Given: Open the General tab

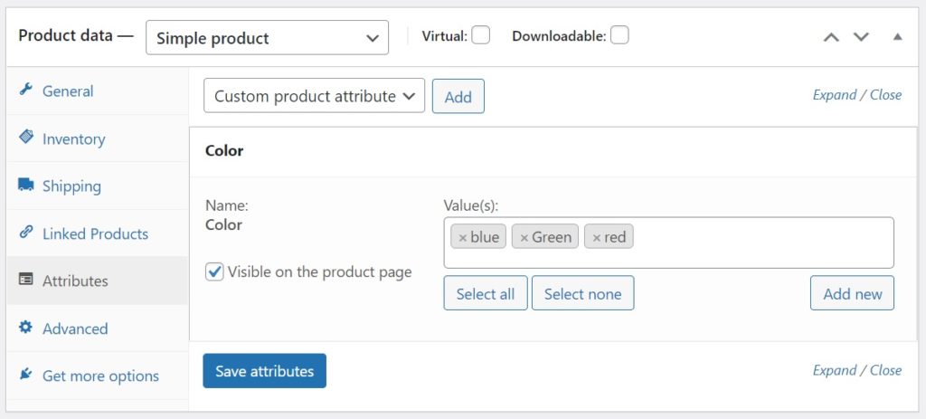Looking at the screenshot, I should click(98, 91).
